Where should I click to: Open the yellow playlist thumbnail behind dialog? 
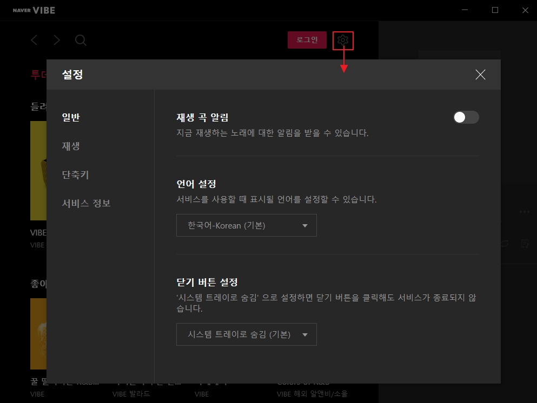click(38, 170)
